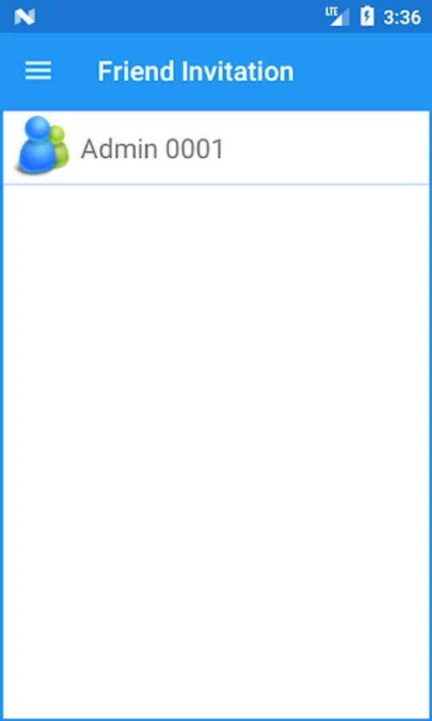The image size is (432, 721).
Task: Tap the Android N notification icon
Action: (x=25, y=17)
